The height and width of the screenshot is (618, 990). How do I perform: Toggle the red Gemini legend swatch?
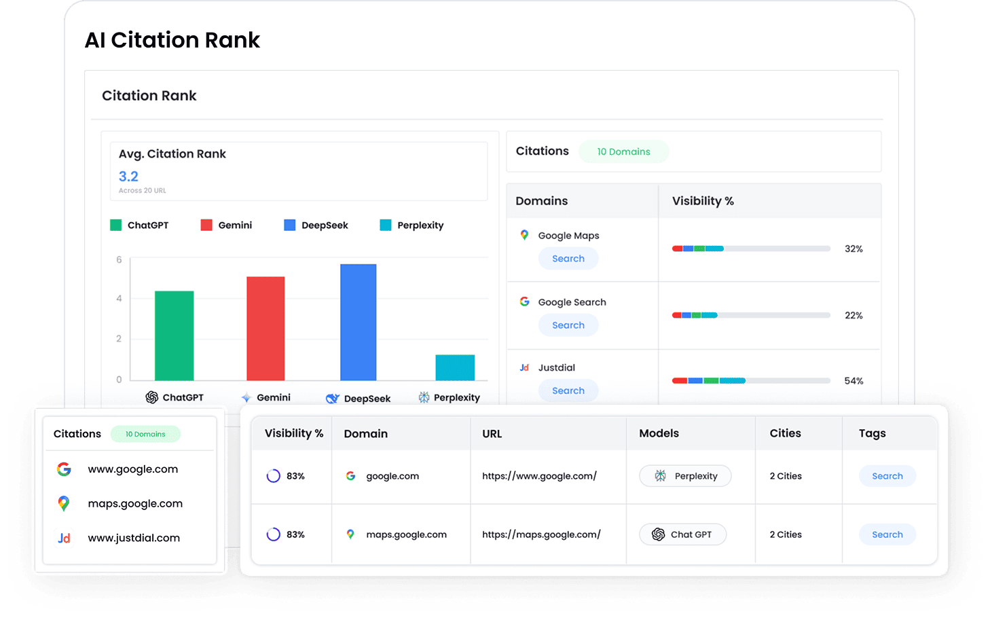tap(206, 225)
